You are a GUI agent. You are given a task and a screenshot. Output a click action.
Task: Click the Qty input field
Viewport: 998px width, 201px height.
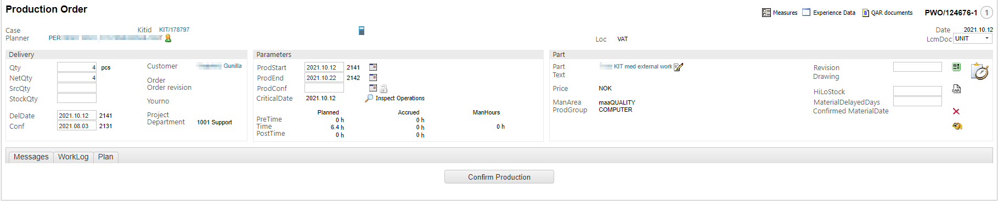coord(77,67)
